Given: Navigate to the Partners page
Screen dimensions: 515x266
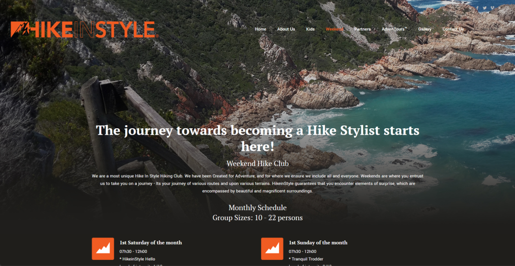Looking at the screenshot, I should [x=362, y=29].
